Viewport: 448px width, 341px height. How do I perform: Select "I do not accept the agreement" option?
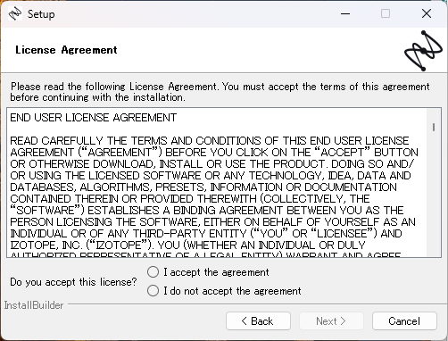click(x=153, y=291)
